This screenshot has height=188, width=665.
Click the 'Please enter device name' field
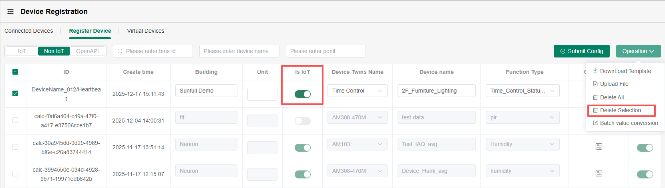(x=239, y=51)
